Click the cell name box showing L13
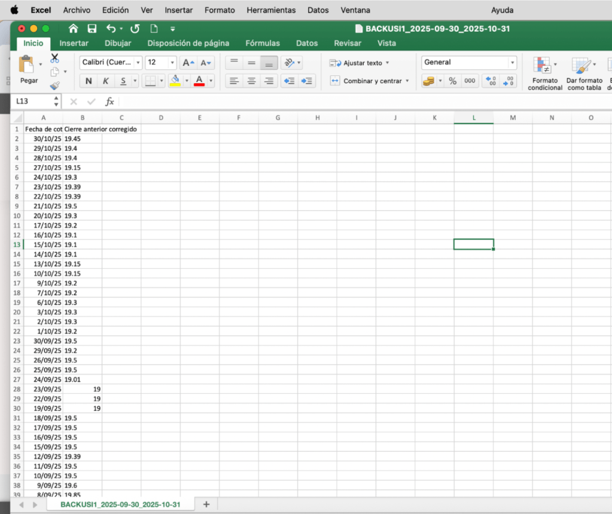The height and width of the screenshot is (514, 612). click(x=35, y=102)
